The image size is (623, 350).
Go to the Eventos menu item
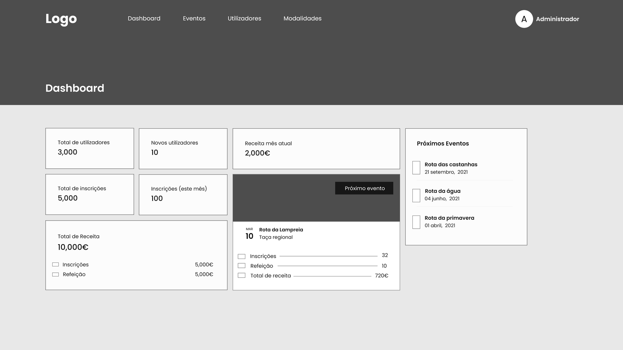point(194,19)
